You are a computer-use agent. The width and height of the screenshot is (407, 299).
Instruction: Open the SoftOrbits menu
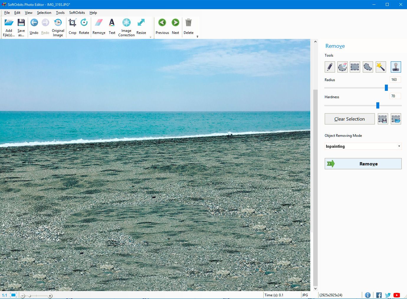77,13
